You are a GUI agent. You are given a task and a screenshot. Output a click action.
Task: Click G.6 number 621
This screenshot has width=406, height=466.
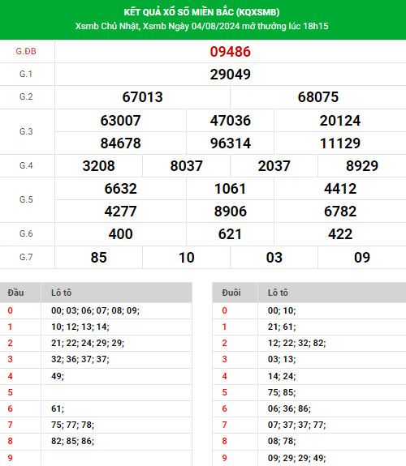230,234
